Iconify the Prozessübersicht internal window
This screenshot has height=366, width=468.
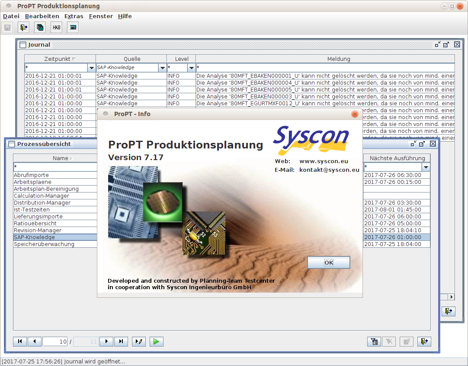414,144
